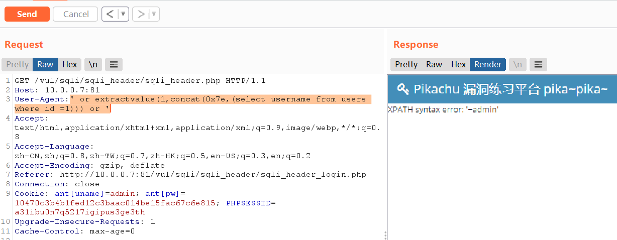Screen dimensions: 617x240
Task: Switch Request view to Raw tab
Action: click(x=45, y=64)
